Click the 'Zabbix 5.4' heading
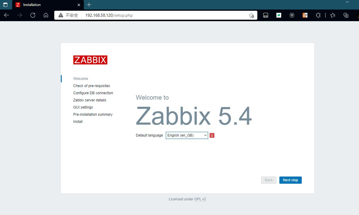Image resolution: width=359 pixels, height=215 pixels. coord(194,116)
